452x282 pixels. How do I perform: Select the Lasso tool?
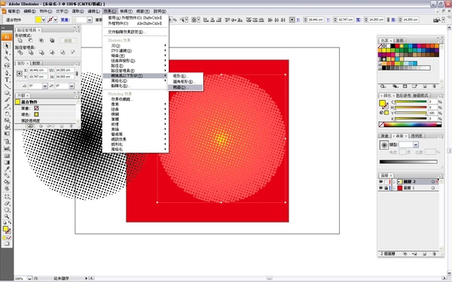pos(7,65)
